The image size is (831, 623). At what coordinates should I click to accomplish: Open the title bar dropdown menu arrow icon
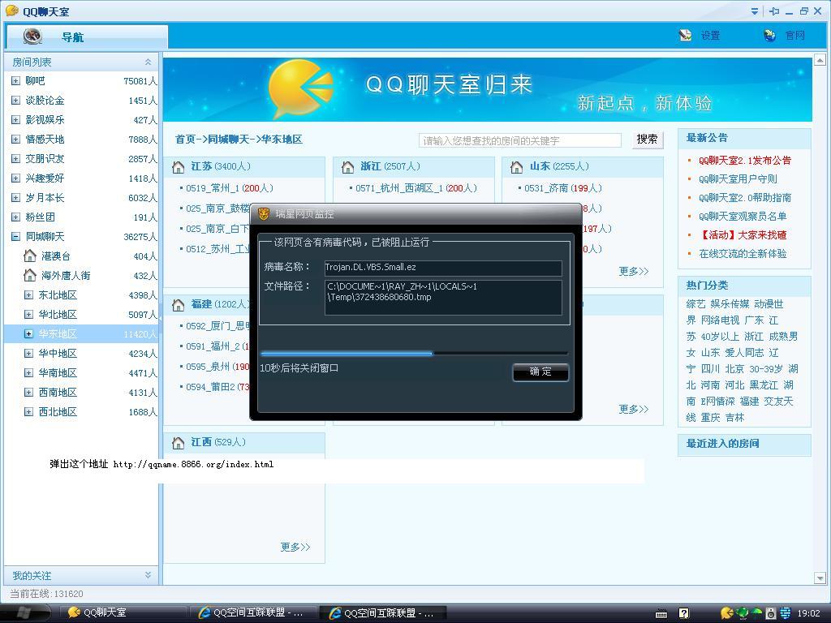point(755,11)
